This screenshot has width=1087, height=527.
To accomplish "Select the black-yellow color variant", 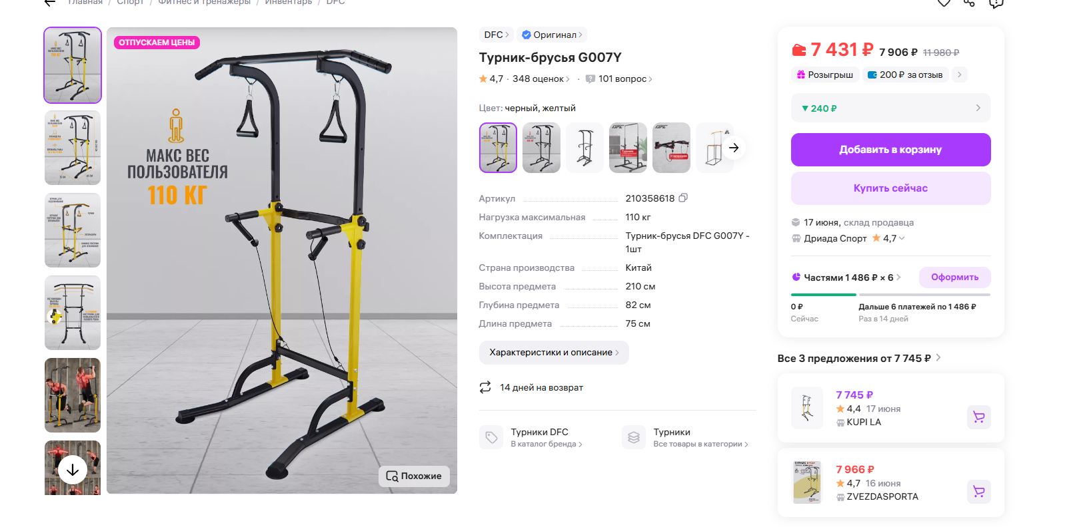I will tap(498, 148).
